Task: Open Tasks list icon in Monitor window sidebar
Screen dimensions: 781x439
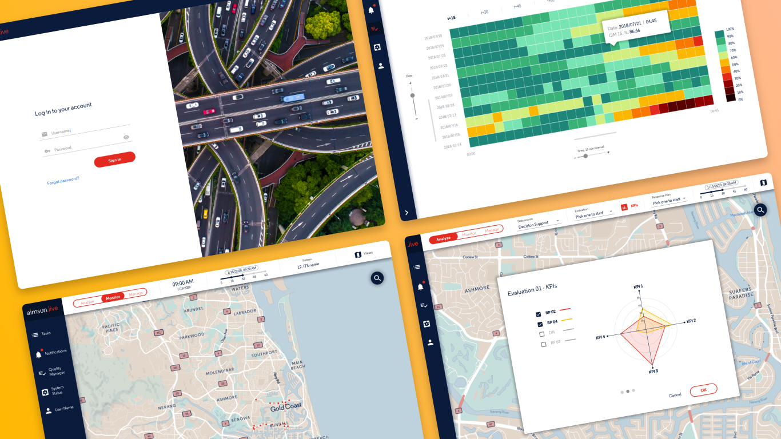Action: (x=35, y=335)
